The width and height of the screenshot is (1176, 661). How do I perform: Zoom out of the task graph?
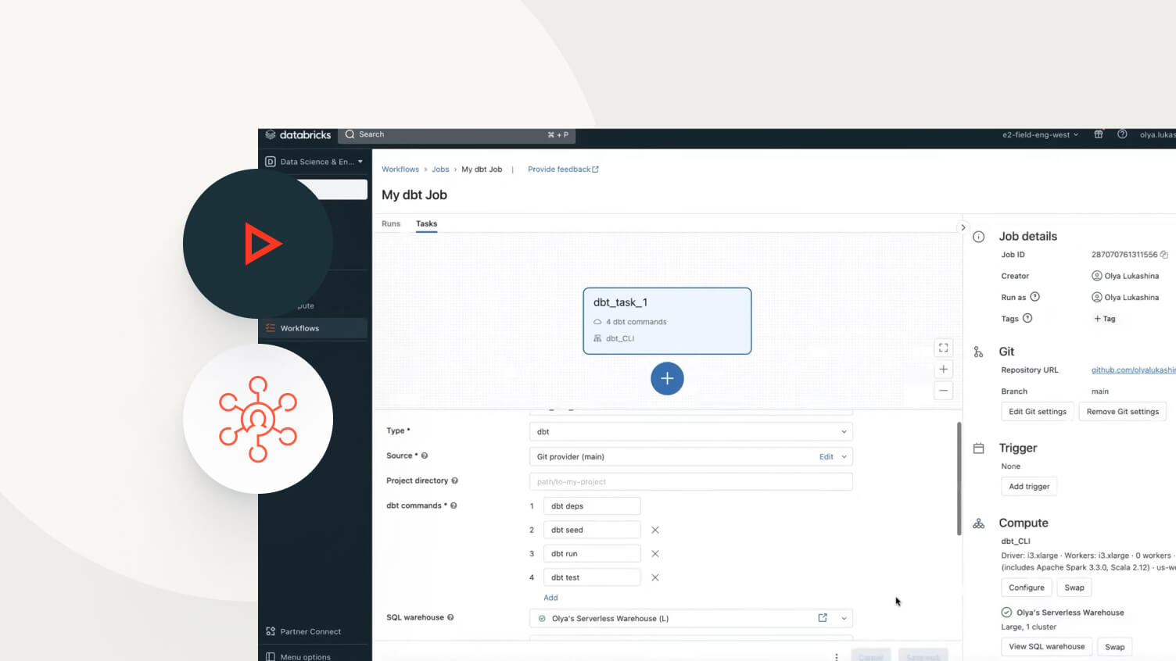pos(944,391)
